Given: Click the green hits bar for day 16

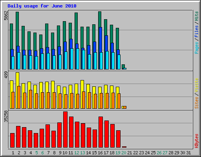Looking at the screenshot, I should [x=100, y=19].
